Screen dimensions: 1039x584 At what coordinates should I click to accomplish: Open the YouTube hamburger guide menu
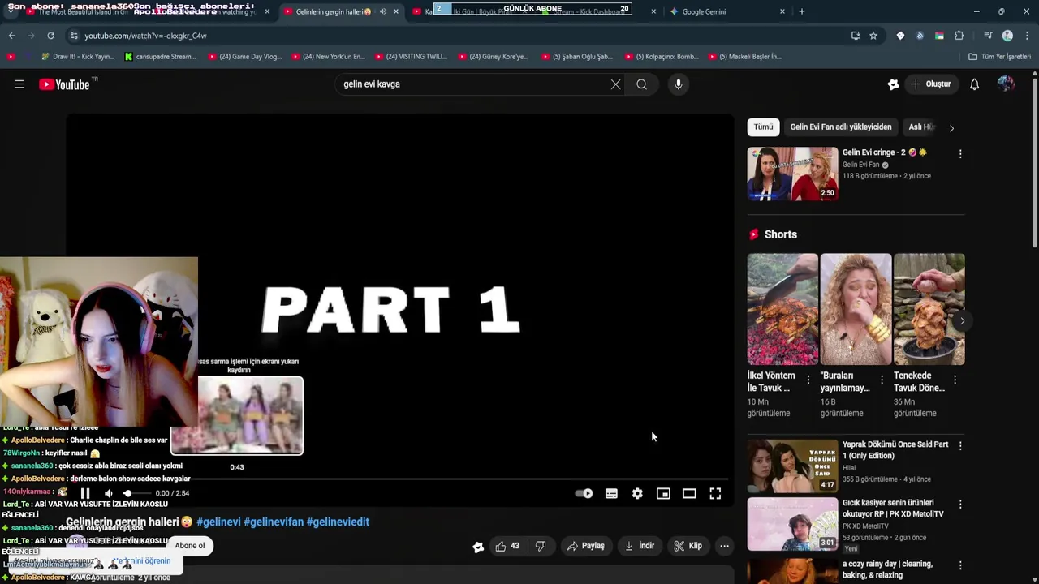[19, 84]
